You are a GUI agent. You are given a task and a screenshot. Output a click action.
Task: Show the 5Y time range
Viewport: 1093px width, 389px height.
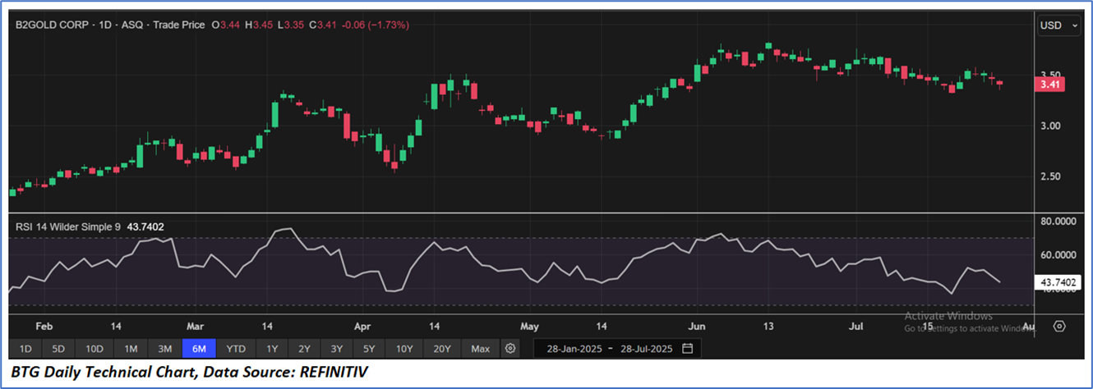coord(369,349)
